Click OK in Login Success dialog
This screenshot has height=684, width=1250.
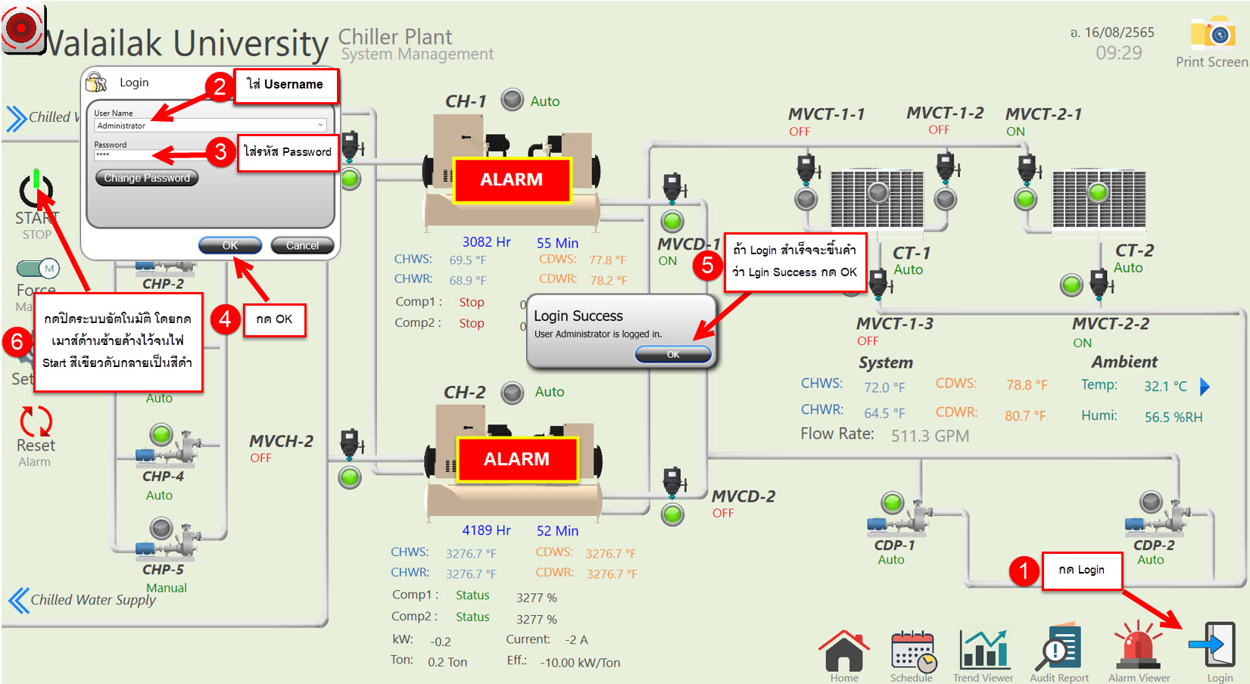coord(673,354)
